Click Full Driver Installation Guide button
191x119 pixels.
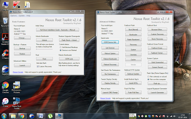pyautogui.click(x=58, y=30)
